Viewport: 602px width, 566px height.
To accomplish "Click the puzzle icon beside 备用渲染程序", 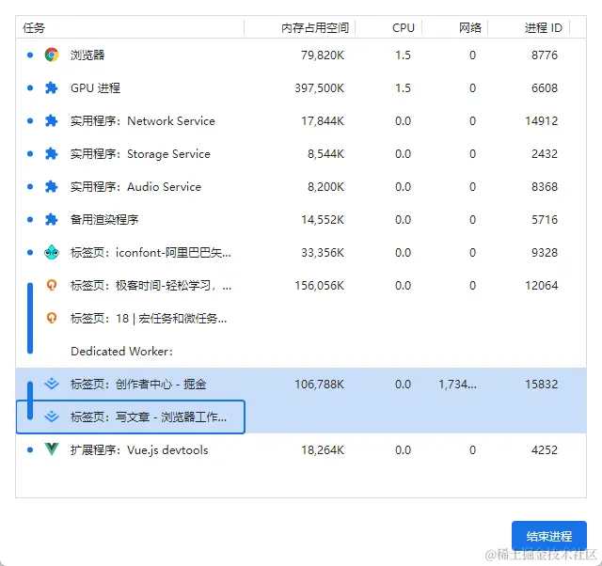I will [52, 219].
